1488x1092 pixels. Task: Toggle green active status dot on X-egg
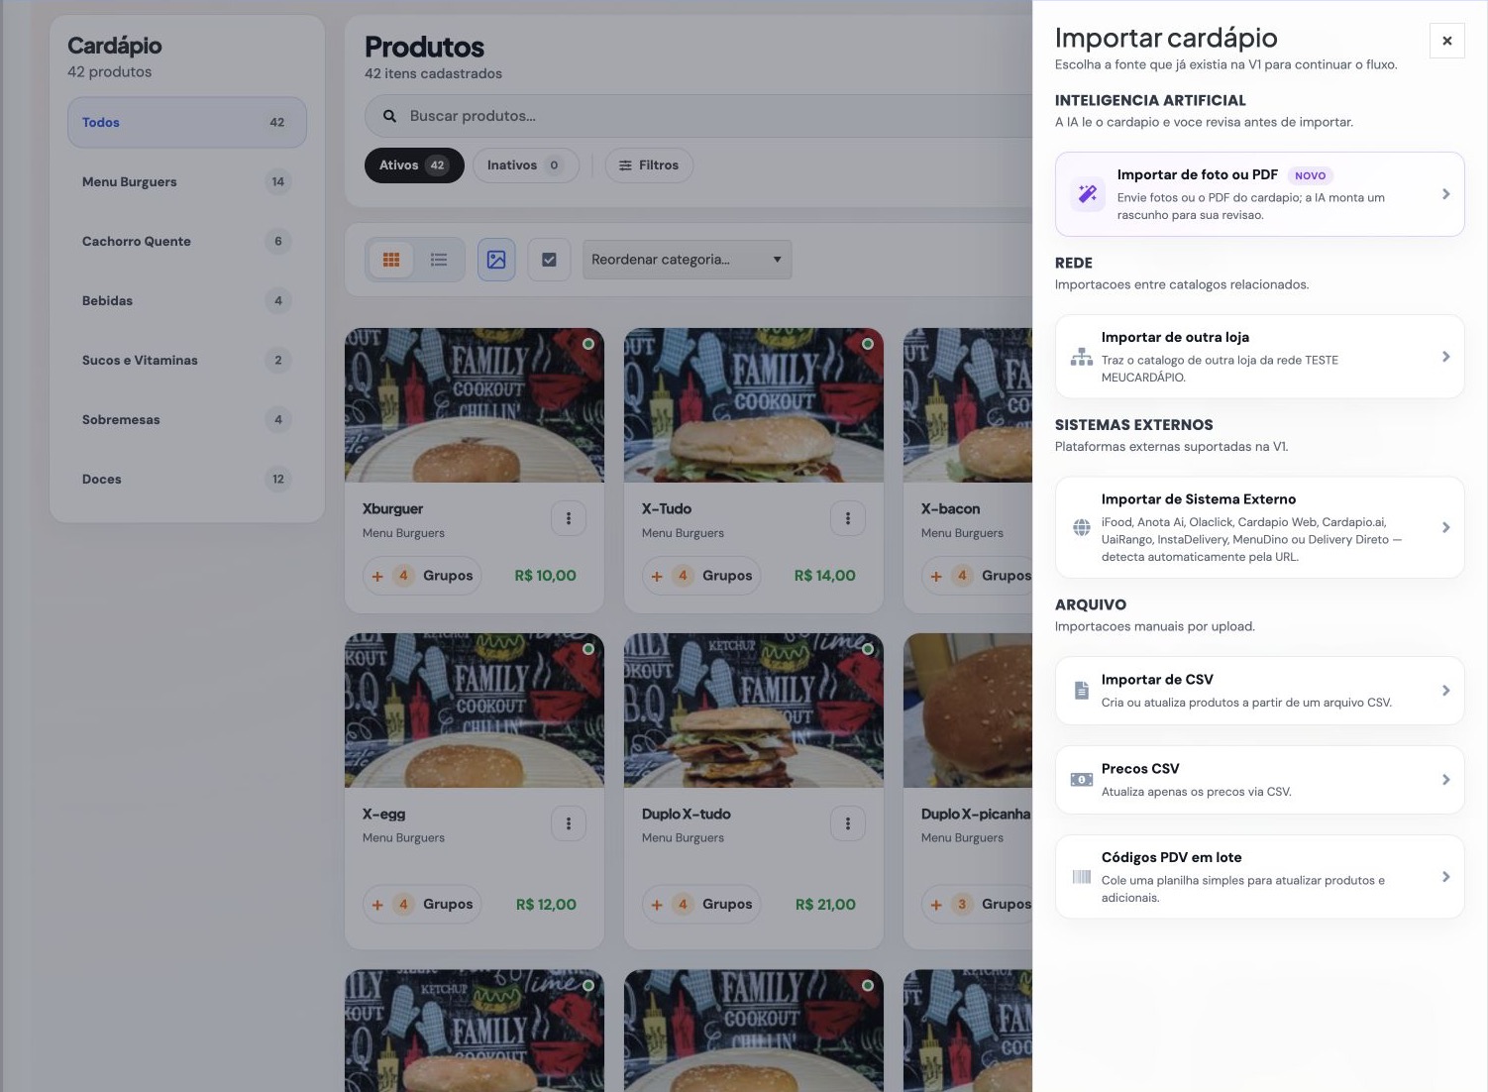[x=588, y=649]
